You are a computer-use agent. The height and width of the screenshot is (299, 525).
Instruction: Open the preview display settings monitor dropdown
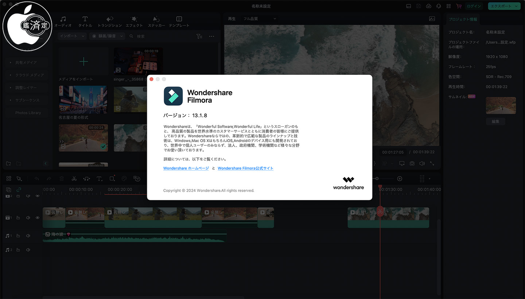click(402, 164)
